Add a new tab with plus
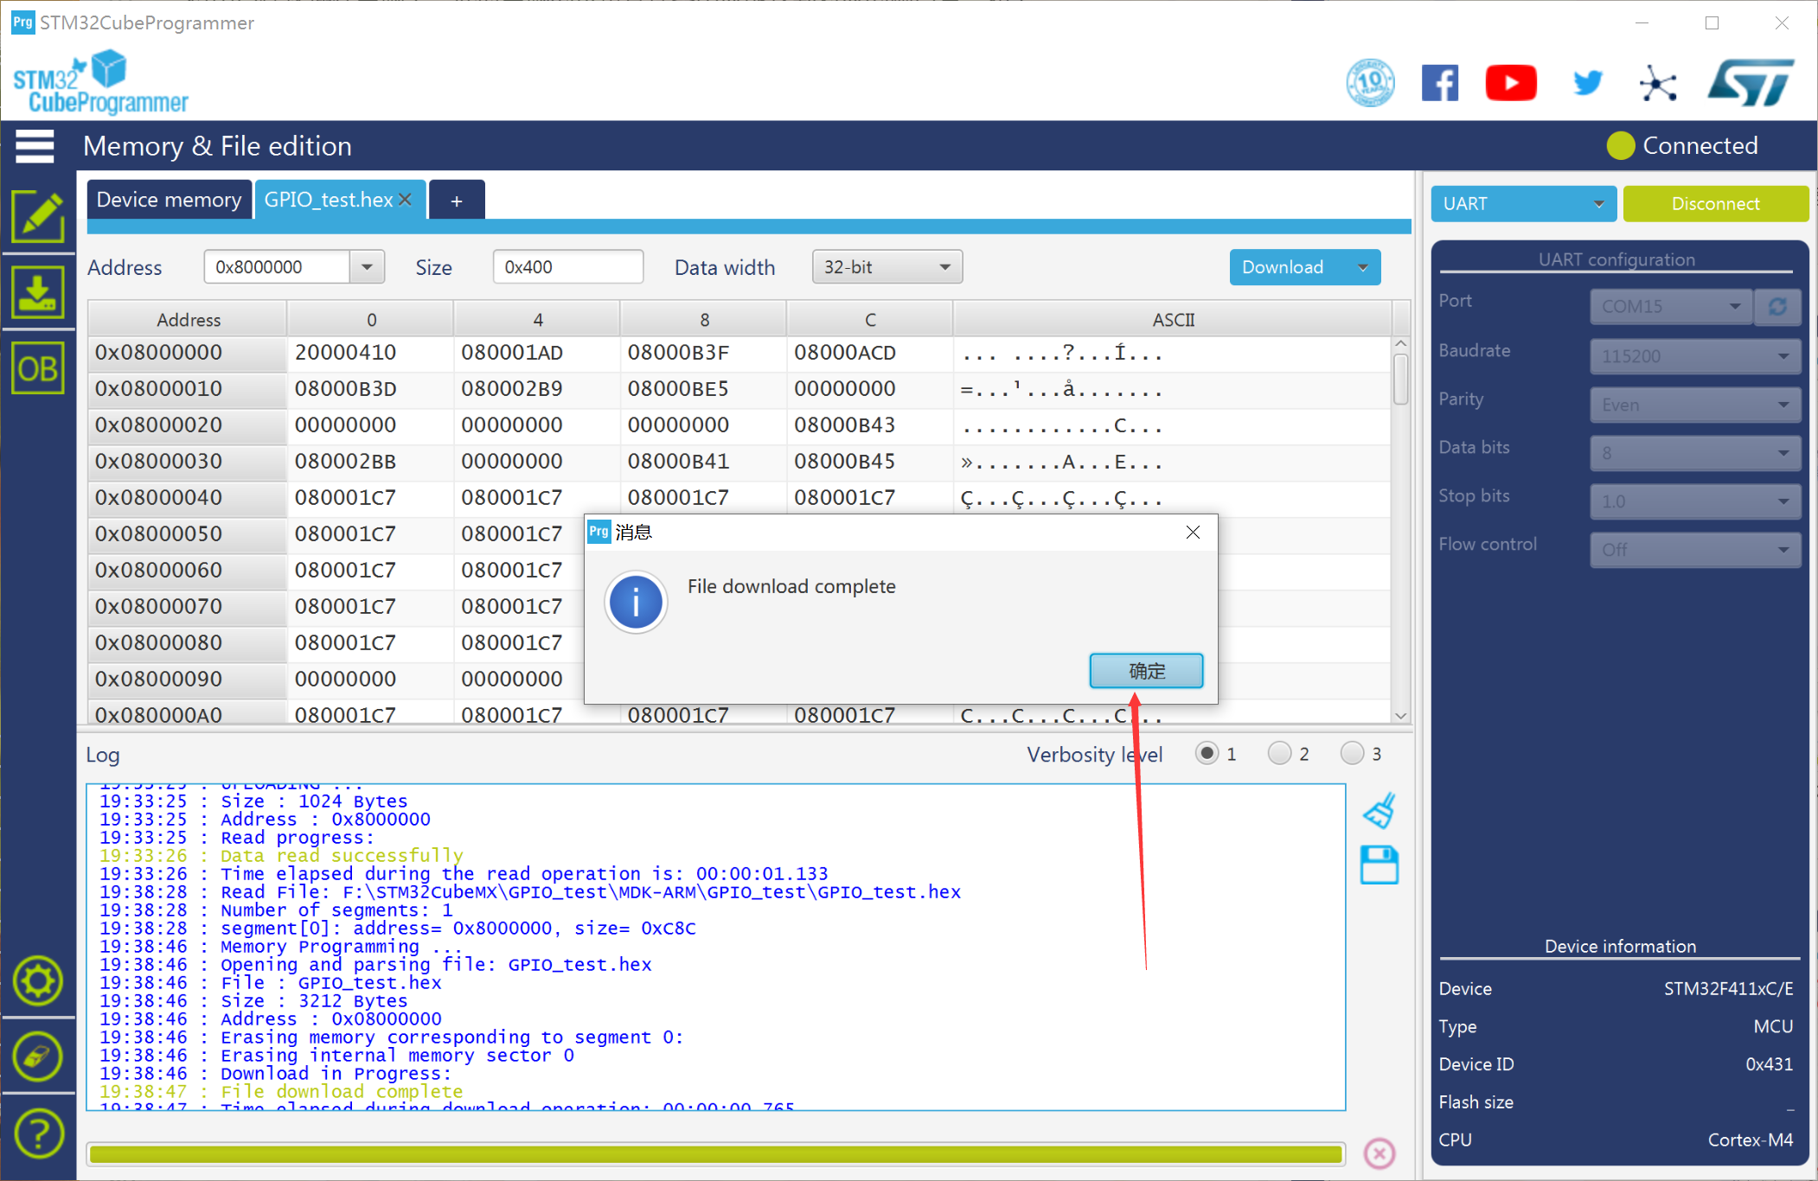1818x1181 pixels. click(x=457, y=201)
